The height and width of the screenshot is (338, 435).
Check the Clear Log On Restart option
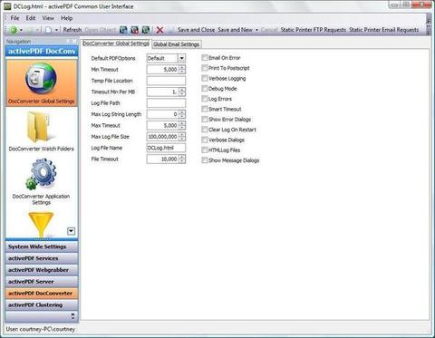coord(205,130)
